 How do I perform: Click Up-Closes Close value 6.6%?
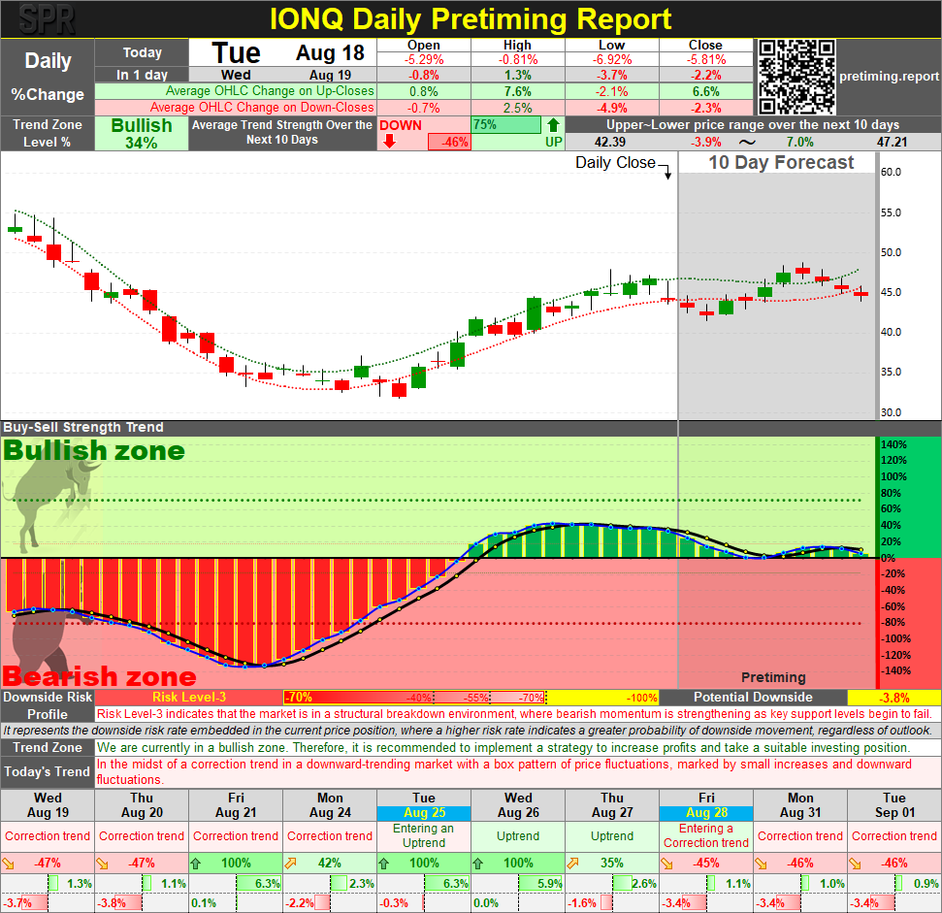[x=706, y=91]
